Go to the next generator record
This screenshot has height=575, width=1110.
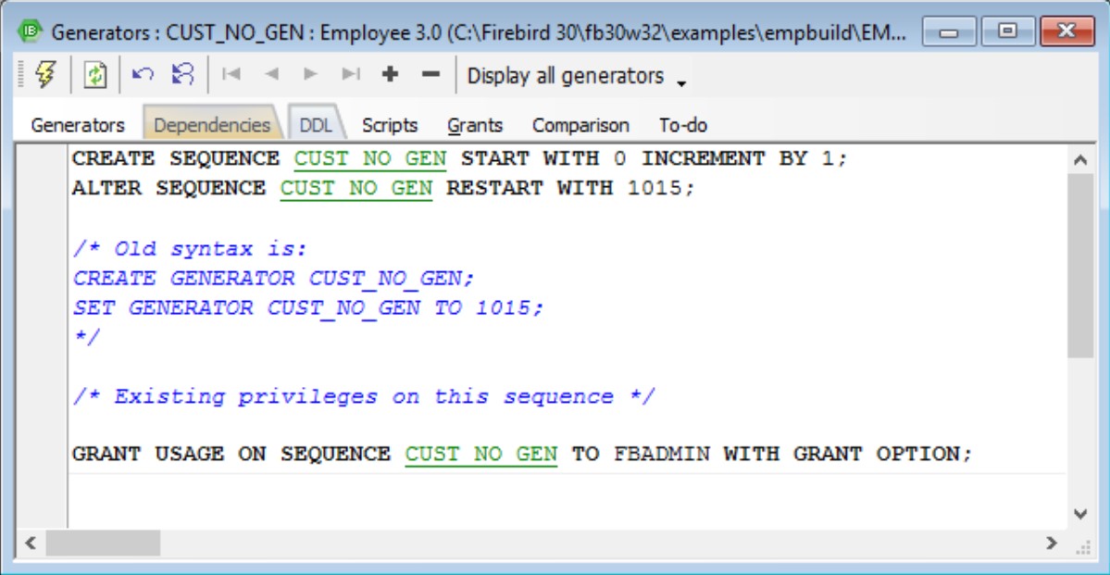[311, 75]
